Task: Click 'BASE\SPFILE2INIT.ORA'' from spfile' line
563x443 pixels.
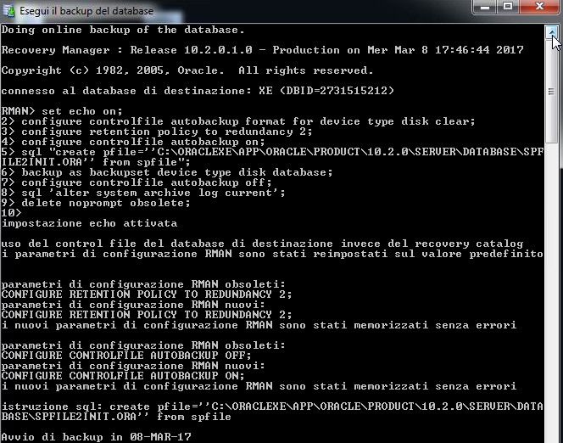Action: click(x=116, y=417)
